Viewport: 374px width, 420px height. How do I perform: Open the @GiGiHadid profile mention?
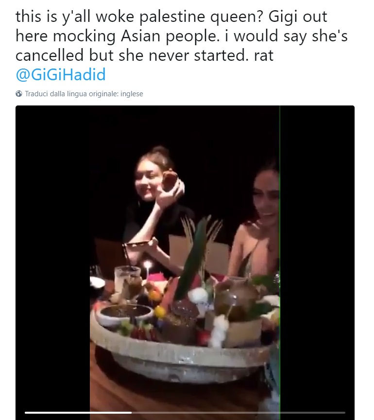[x=60, y=75]
